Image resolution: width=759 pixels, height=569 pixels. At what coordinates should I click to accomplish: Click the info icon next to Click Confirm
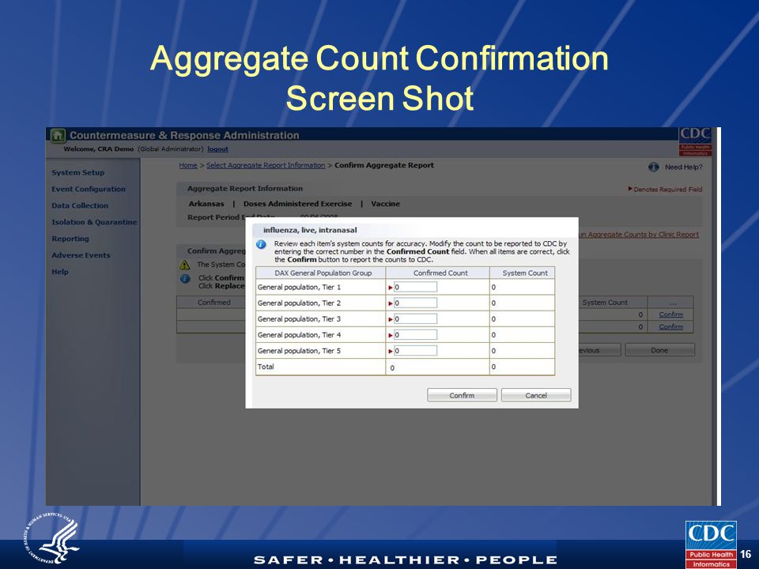pos(185,279)
